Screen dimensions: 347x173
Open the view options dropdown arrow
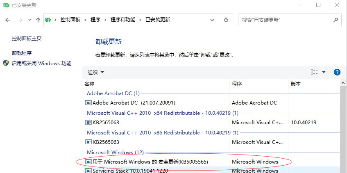324,72
